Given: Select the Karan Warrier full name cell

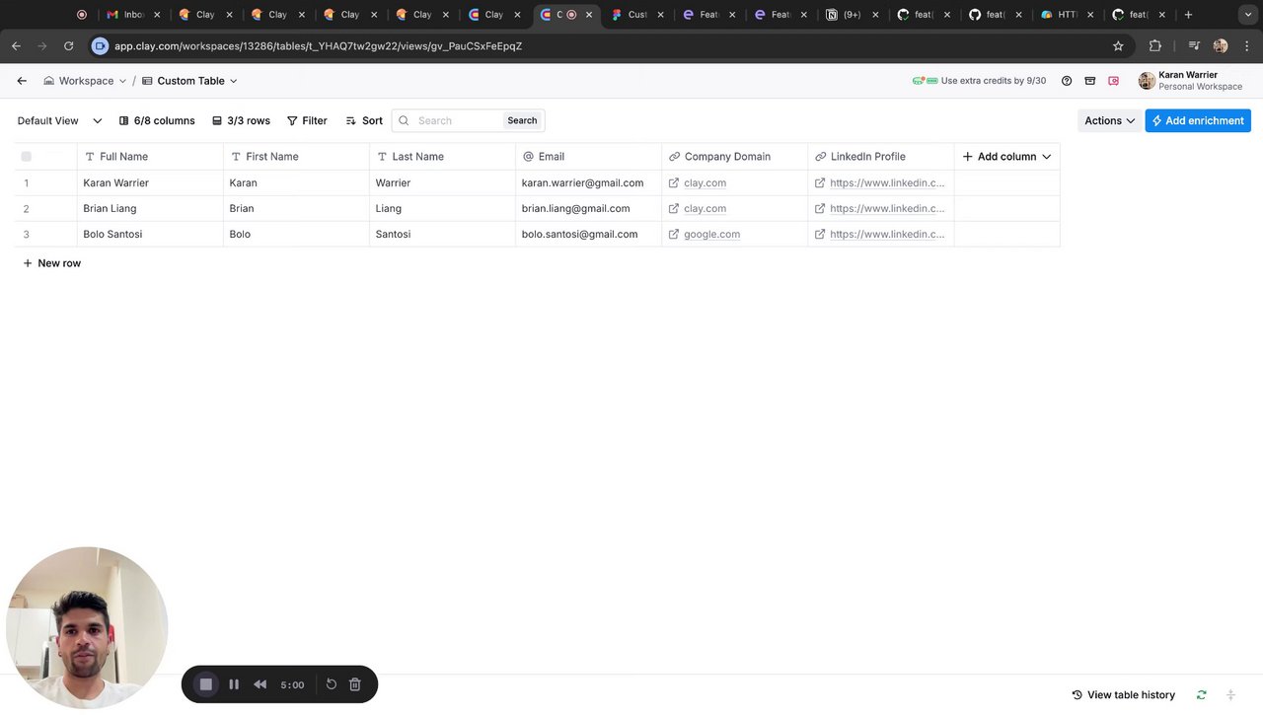Looking at the screenshot, I should point(150,182).
